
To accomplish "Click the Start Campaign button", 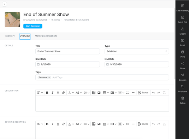I will pos(33,26).
